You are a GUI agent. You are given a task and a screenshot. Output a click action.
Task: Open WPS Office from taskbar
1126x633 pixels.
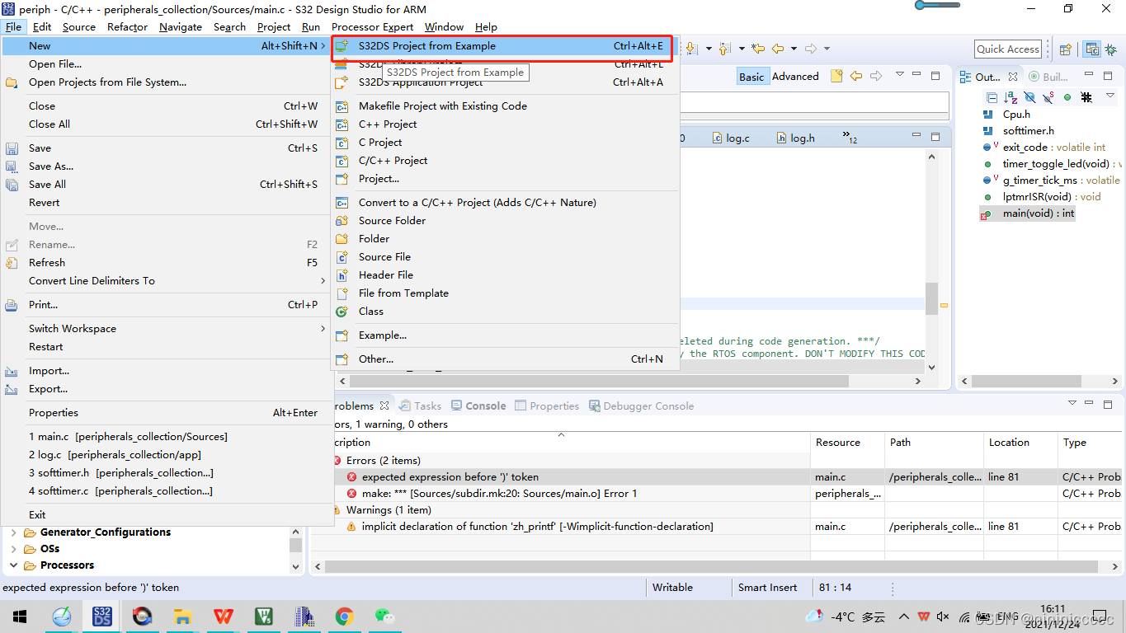click(x=224, y=616)
